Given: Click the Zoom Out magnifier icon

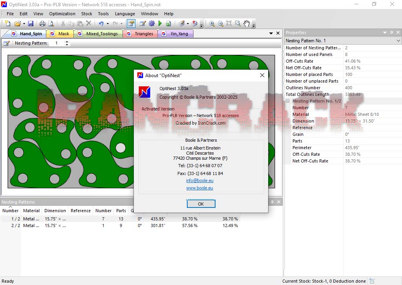Looking at the screenshot, I should [221, 24].
